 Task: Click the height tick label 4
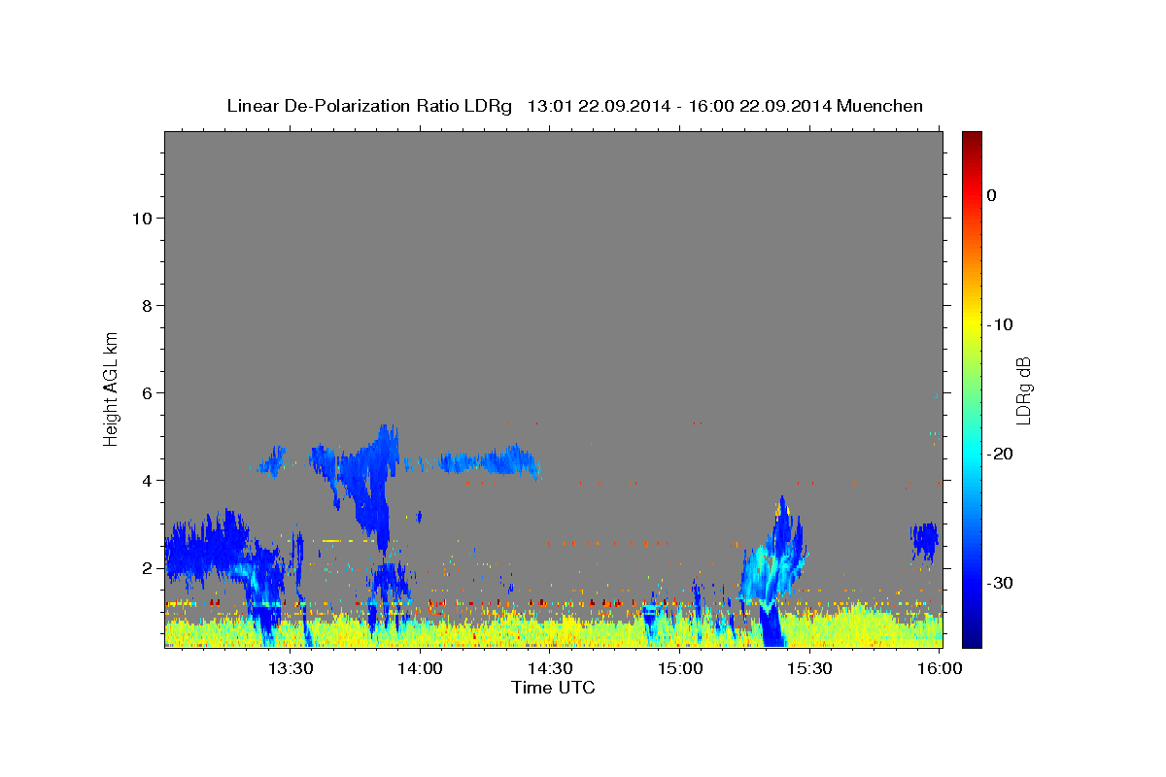147,480
